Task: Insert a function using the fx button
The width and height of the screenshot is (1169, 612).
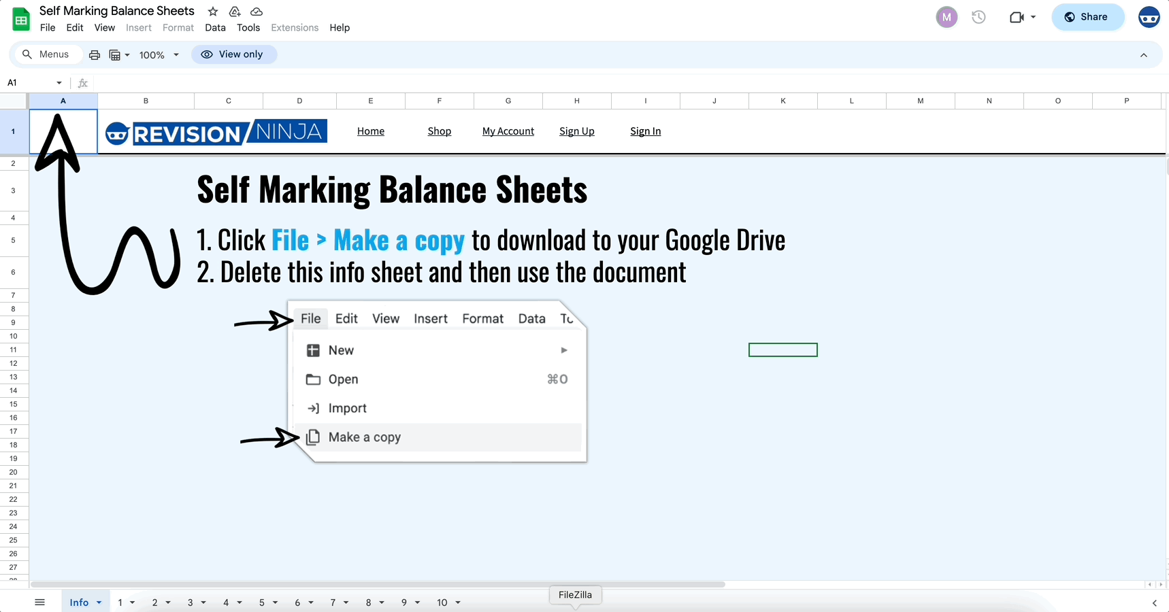Action: [82, 82]
